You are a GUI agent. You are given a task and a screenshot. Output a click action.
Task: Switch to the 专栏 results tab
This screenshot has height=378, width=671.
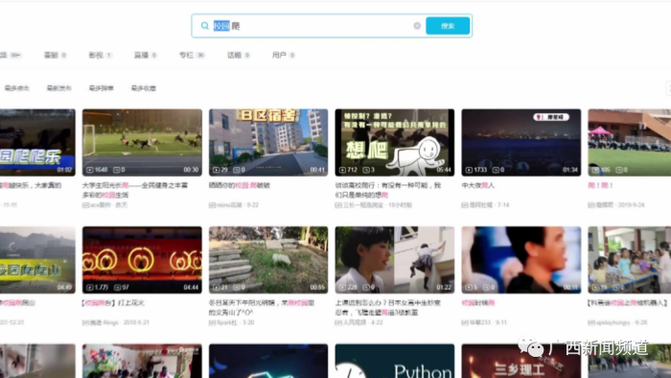click(x=192, y=55)
